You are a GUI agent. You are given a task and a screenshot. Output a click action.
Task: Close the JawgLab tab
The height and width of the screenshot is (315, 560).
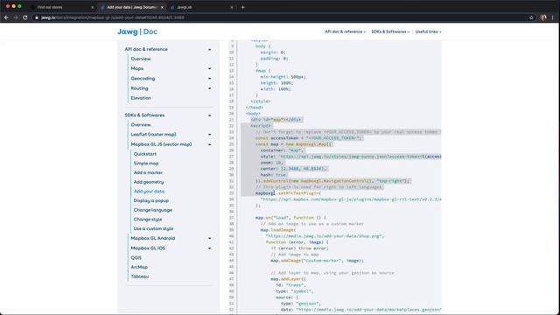[x=232, y=7]
